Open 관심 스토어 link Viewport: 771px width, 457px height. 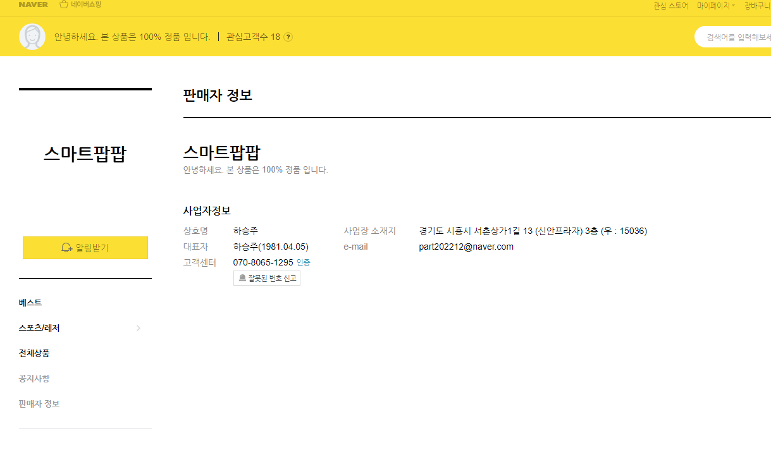670,5
